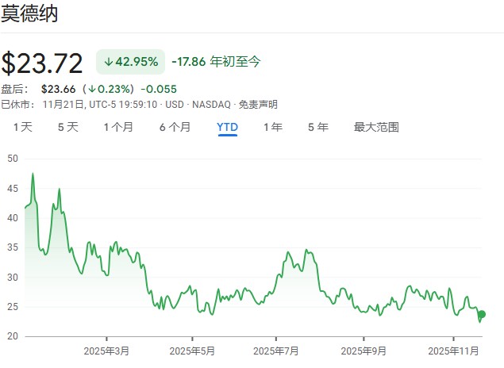504x368 pixels.
Task: Click the after-hours price $23.66
Action: [58, 89]
